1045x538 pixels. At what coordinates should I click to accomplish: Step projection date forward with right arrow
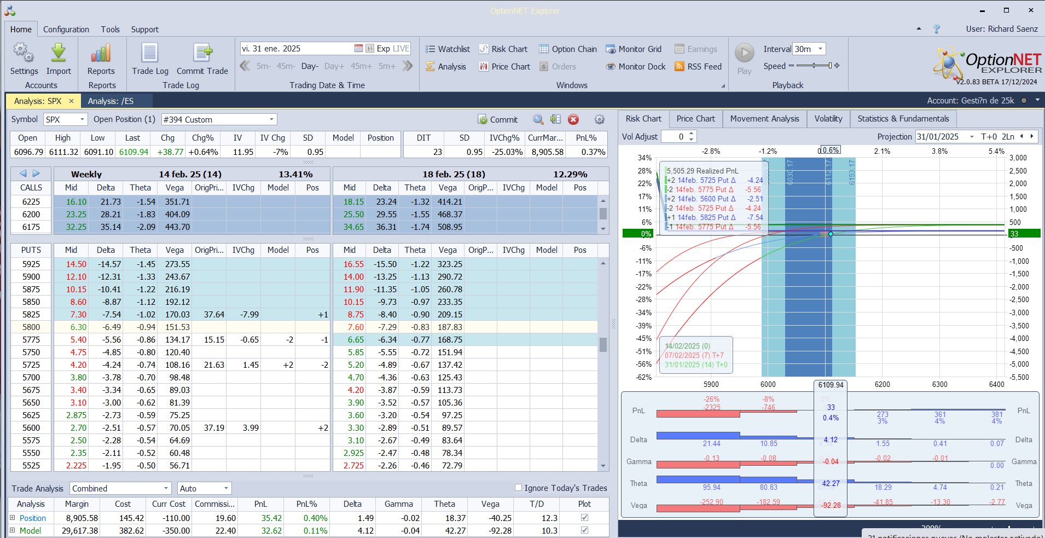[x=1032, y=136]
